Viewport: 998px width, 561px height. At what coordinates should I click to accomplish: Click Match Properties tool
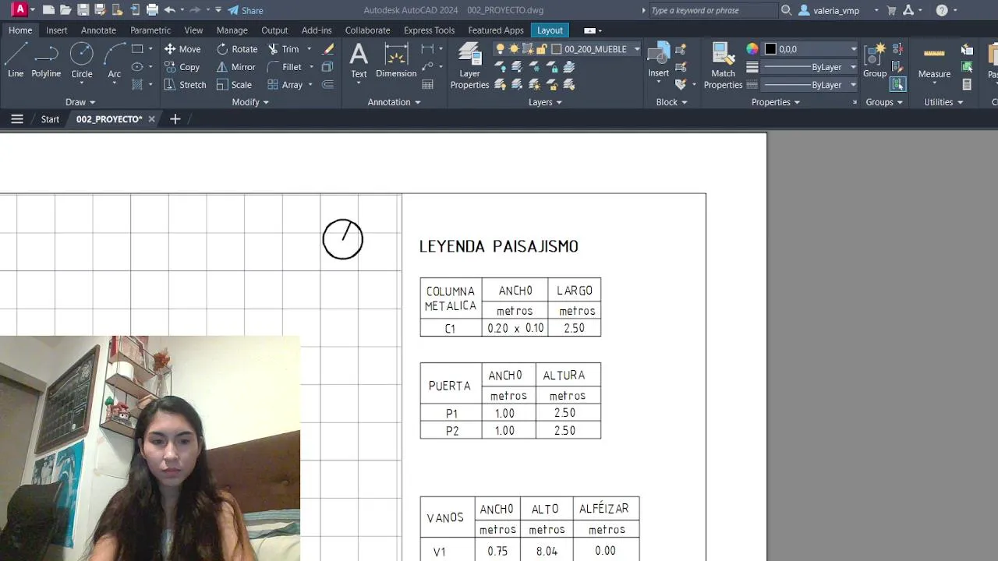coord(723,65)
